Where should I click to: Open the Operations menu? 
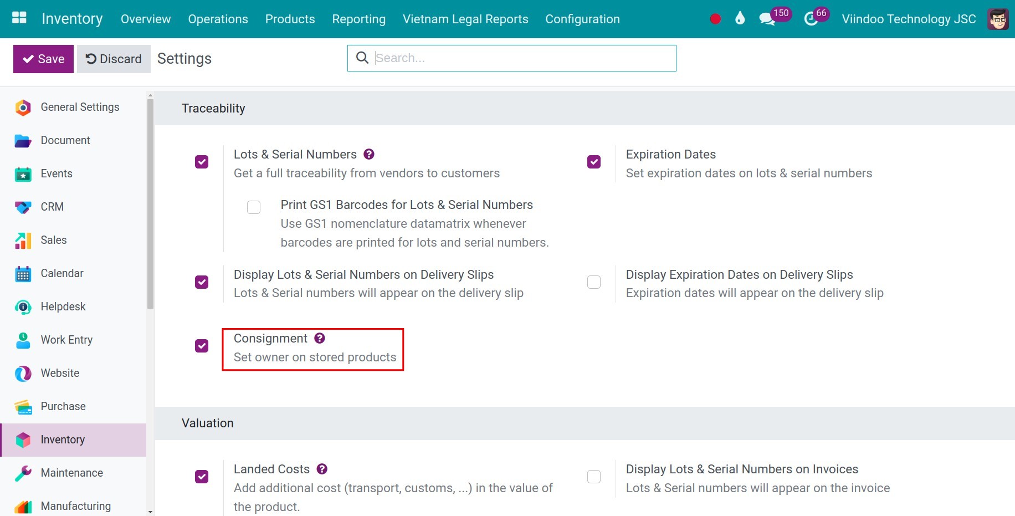click(x=218, y=19)
